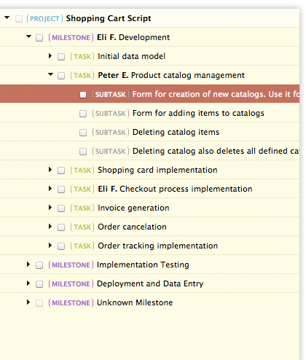The width and height of the screenshot is (306, 360).
Task: Click the MILESTONE tag of Unknown Milestone
Action: (71, 303)
